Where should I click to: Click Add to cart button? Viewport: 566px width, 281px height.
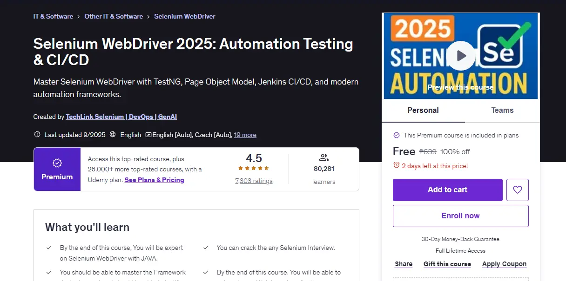point(448,190)
